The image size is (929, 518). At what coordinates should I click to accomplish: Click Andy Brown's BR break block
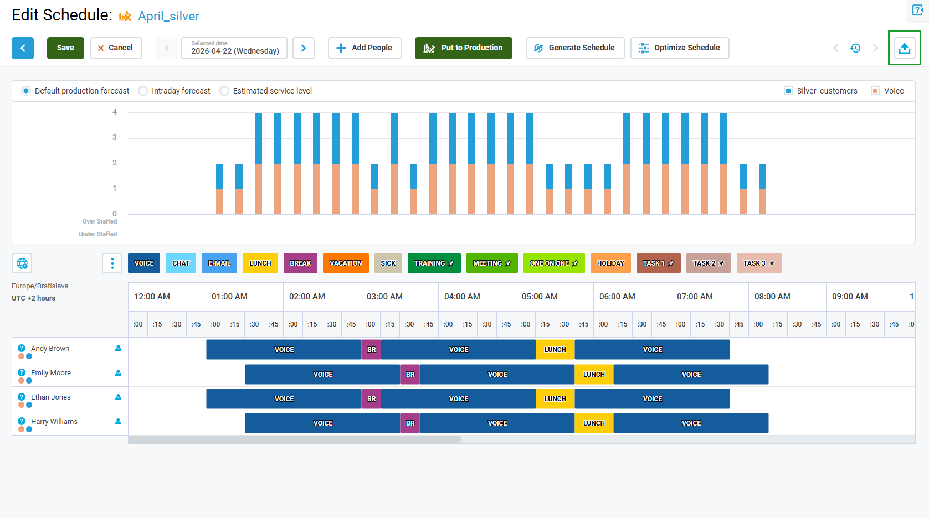[371, 350]
